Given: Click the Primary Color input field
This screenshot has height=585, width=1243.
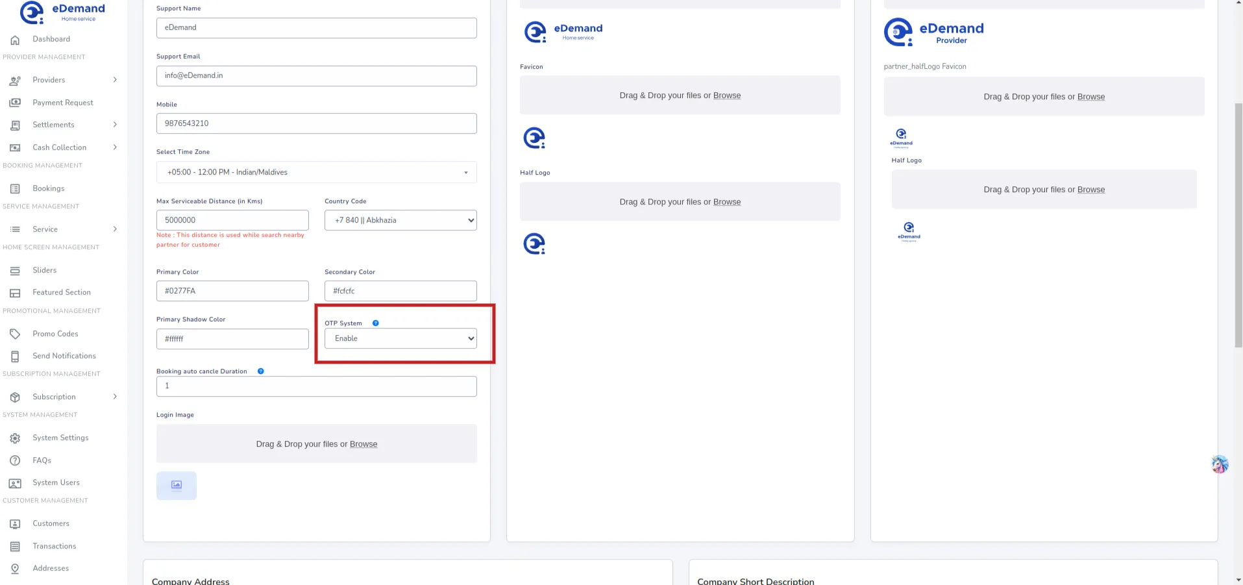Looking at the screenshot, I should click(232, 291).
